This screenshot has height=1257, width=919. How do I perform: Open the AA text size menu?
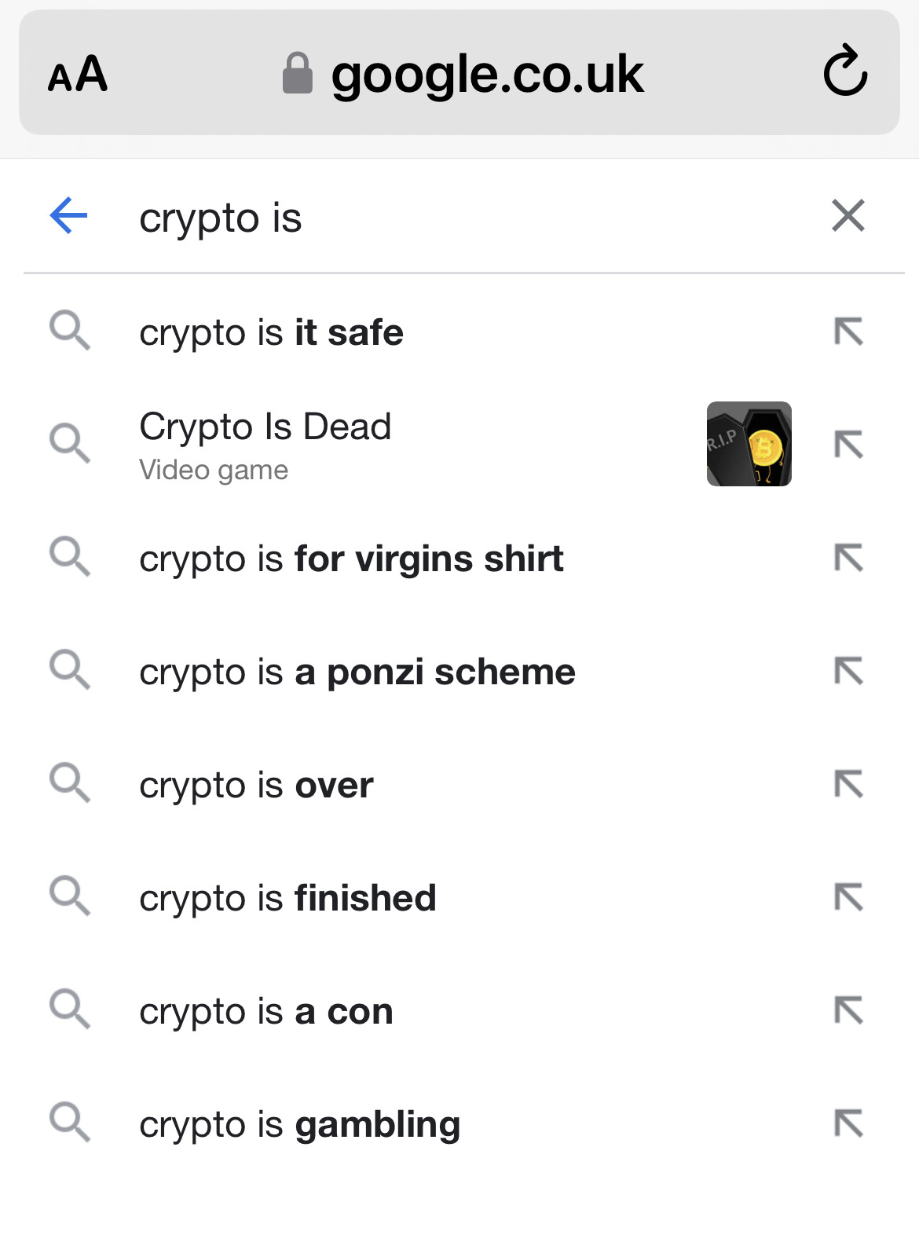tap(78, 74)
